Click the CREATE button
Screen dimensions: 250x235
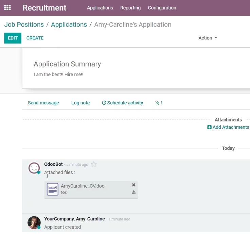[35, 38]
